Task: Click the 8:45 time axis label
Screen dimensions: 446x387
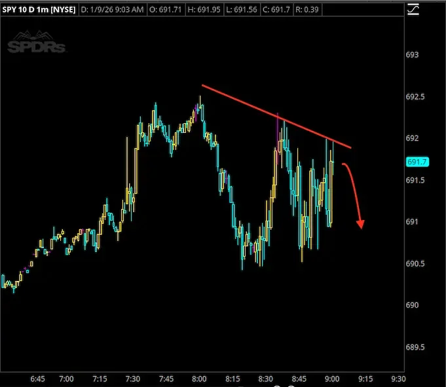Action: click(x=299, y=379)
